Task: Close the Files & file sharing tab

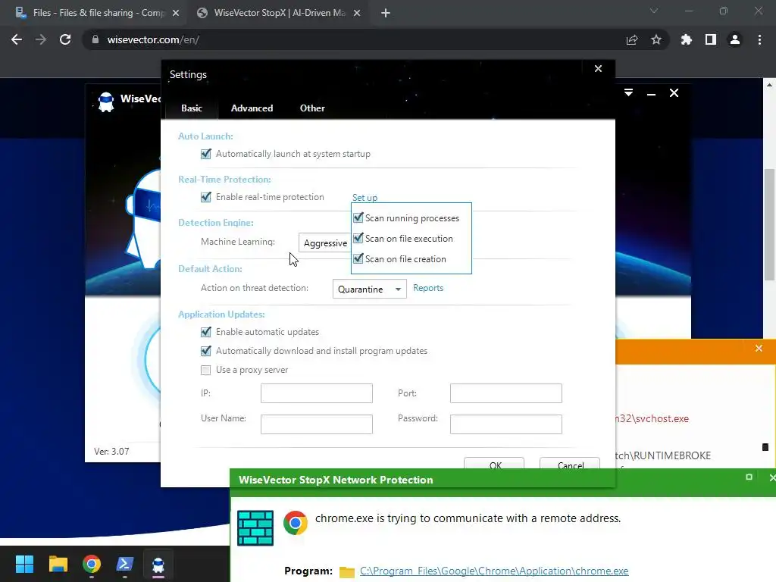Action: pos(176,14)
